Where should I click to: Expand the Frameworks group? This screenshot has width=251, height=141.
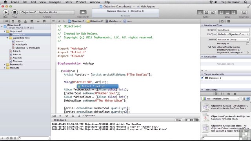5,64
